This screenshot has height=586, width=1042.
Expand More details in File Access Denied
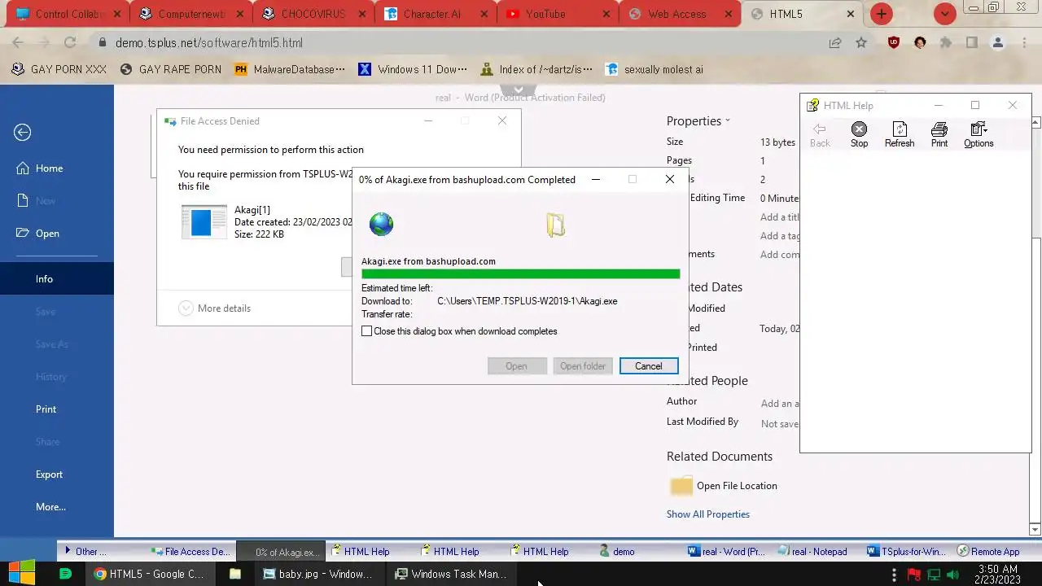215,308
